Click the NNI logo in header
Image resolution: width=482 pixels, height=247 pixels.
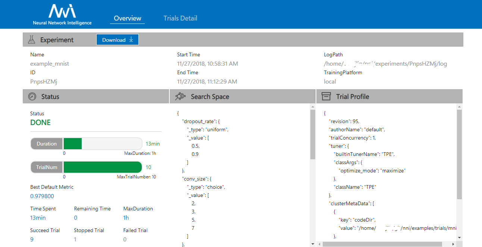62,15
